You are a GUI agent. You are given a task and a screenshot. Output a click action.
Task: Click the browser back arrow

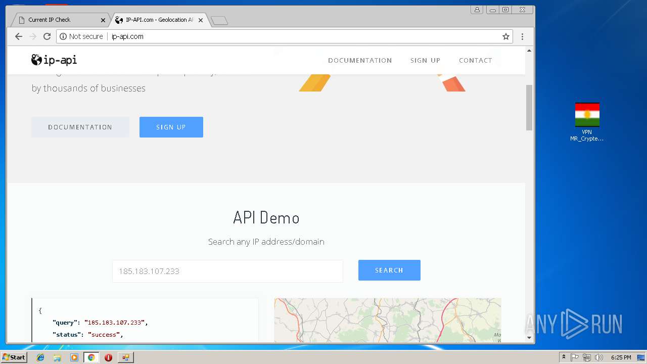point(19,36)
